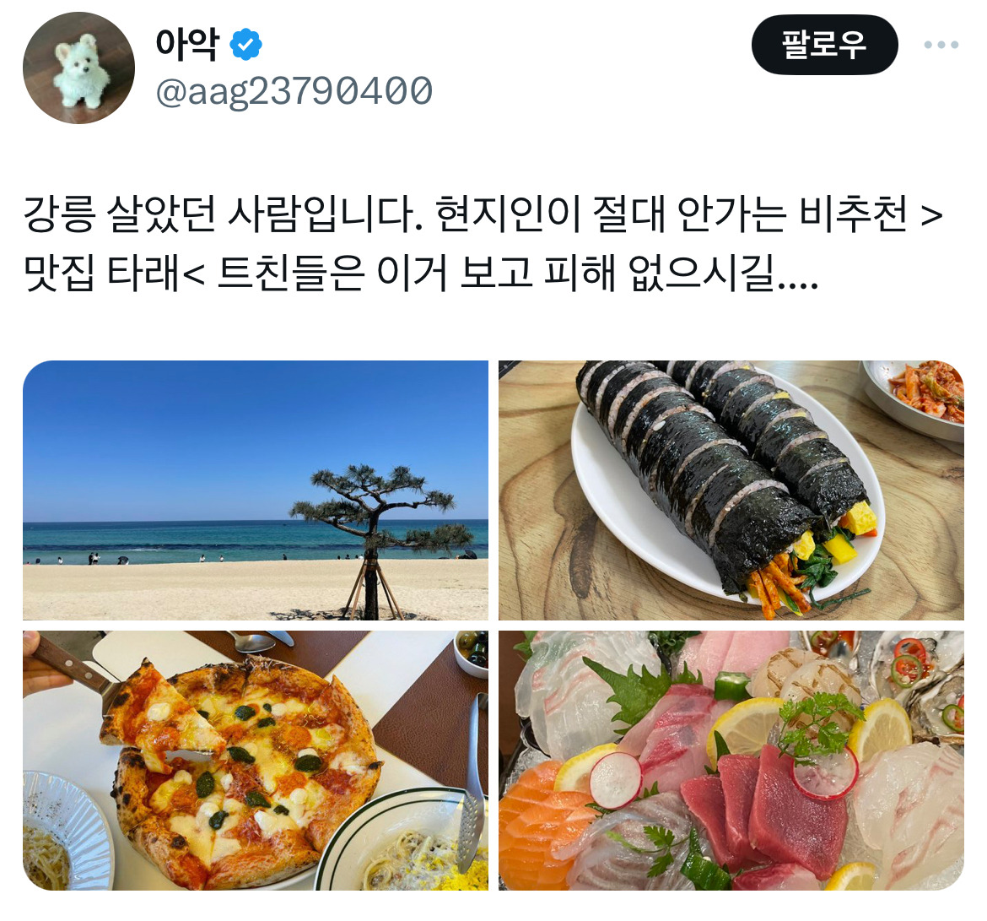This screenshot has width=987, height=921.
Task: Open the 아악 display name profile link
Action: tap(187, 45)
